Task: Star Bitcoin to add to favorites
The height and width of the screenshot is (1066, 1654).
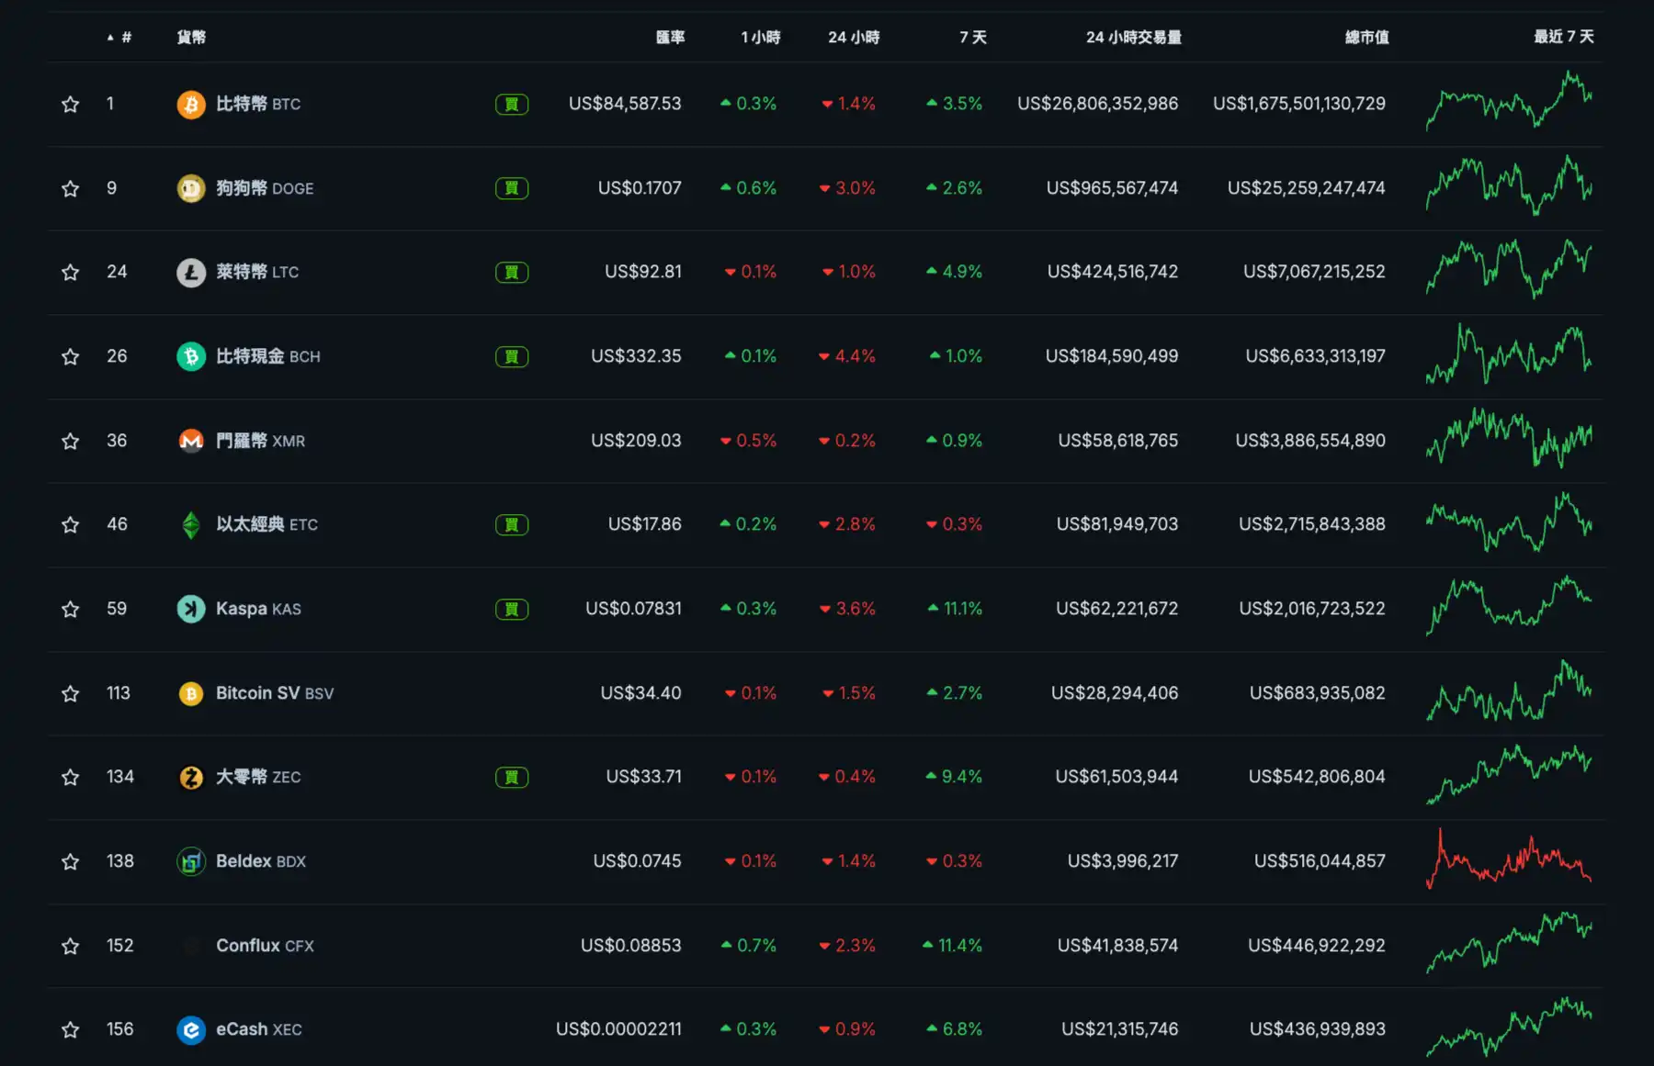Action: point(70,104)
